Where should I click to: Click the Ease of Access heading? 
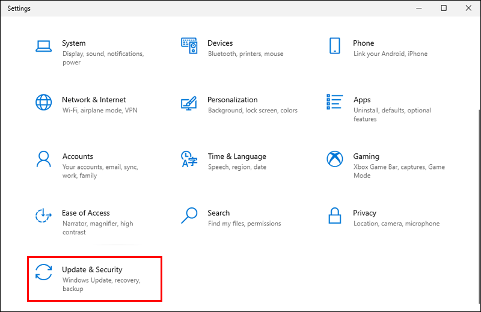point(86,213)
